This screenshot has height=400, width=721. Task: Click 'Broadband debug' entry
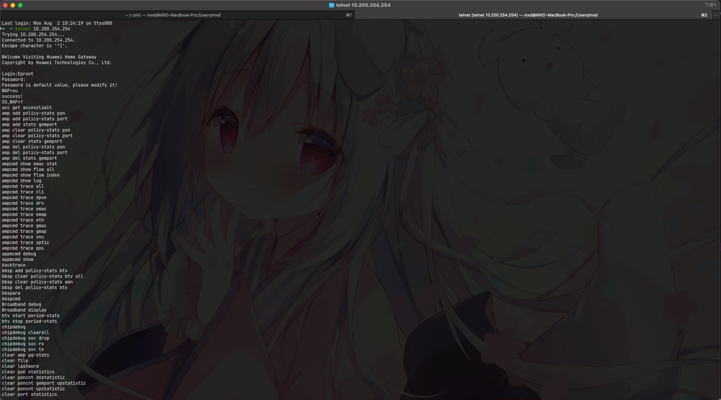21,304
